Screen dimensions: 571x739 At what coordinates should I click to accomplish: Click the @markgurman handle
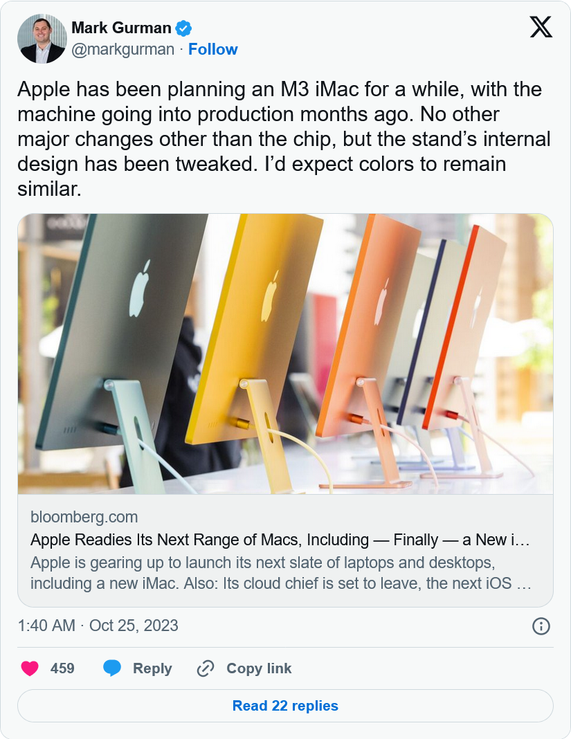pos(123,50)
